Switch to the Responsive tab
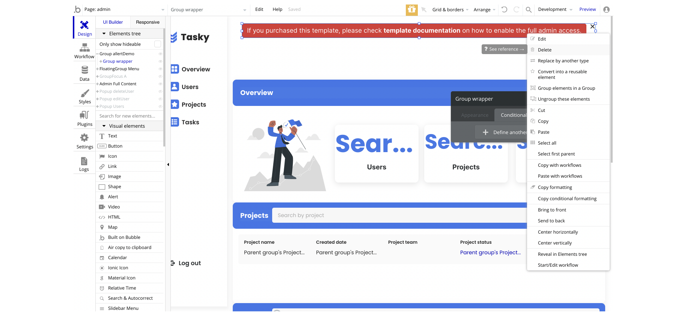 [148, 22]
